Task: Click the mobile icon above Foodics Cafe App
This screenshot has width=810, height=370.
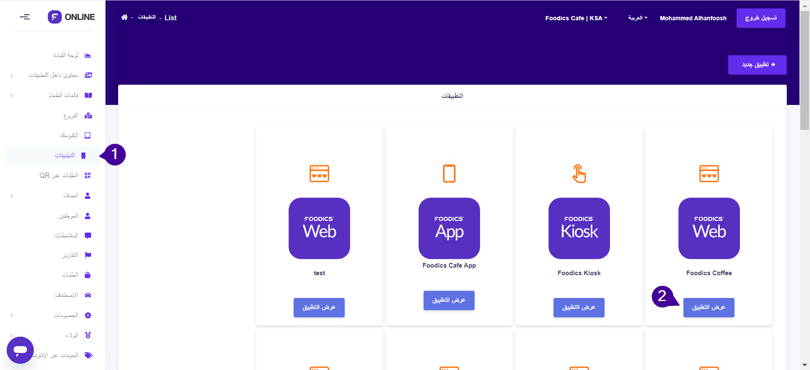Action: pos(449,174)
